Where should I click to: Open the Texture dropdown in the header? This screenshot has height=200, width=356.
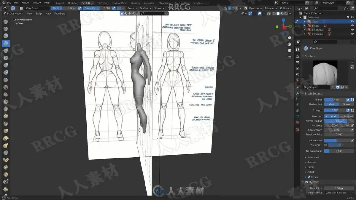click(145, 8)
